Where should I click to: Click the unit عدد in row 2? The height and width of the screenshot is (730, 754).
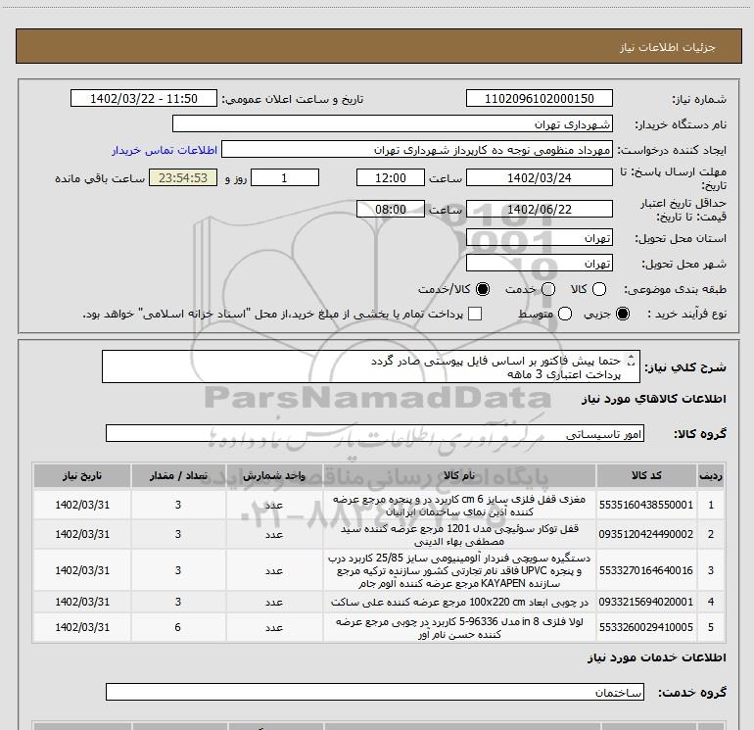(274, 535)
